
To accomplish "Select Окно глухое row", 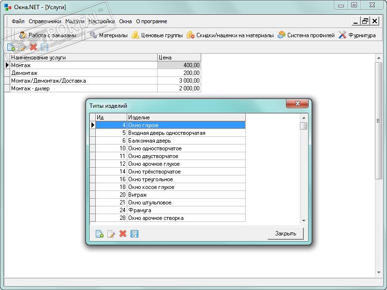I will [167, 125].
